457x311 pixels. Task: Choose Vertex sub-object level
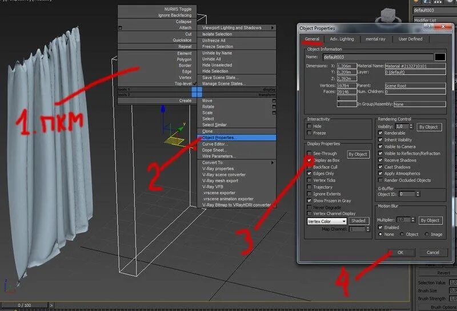coord(157,78)
